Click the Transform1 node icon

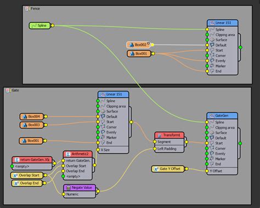point(160,135)
